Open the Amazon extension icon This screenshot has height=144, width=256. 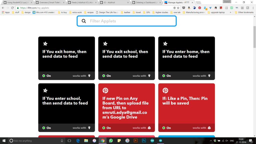[189, 8]
